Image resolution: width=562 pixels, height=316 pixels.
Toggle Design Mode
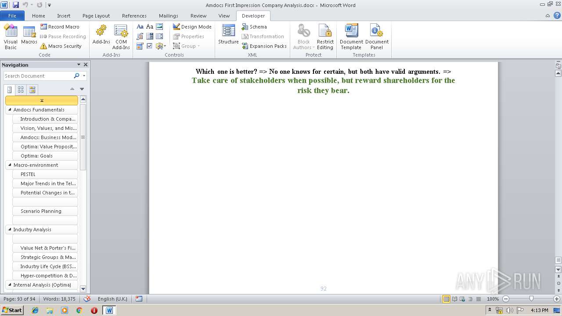pyautogui.click(x=192, y=27)
